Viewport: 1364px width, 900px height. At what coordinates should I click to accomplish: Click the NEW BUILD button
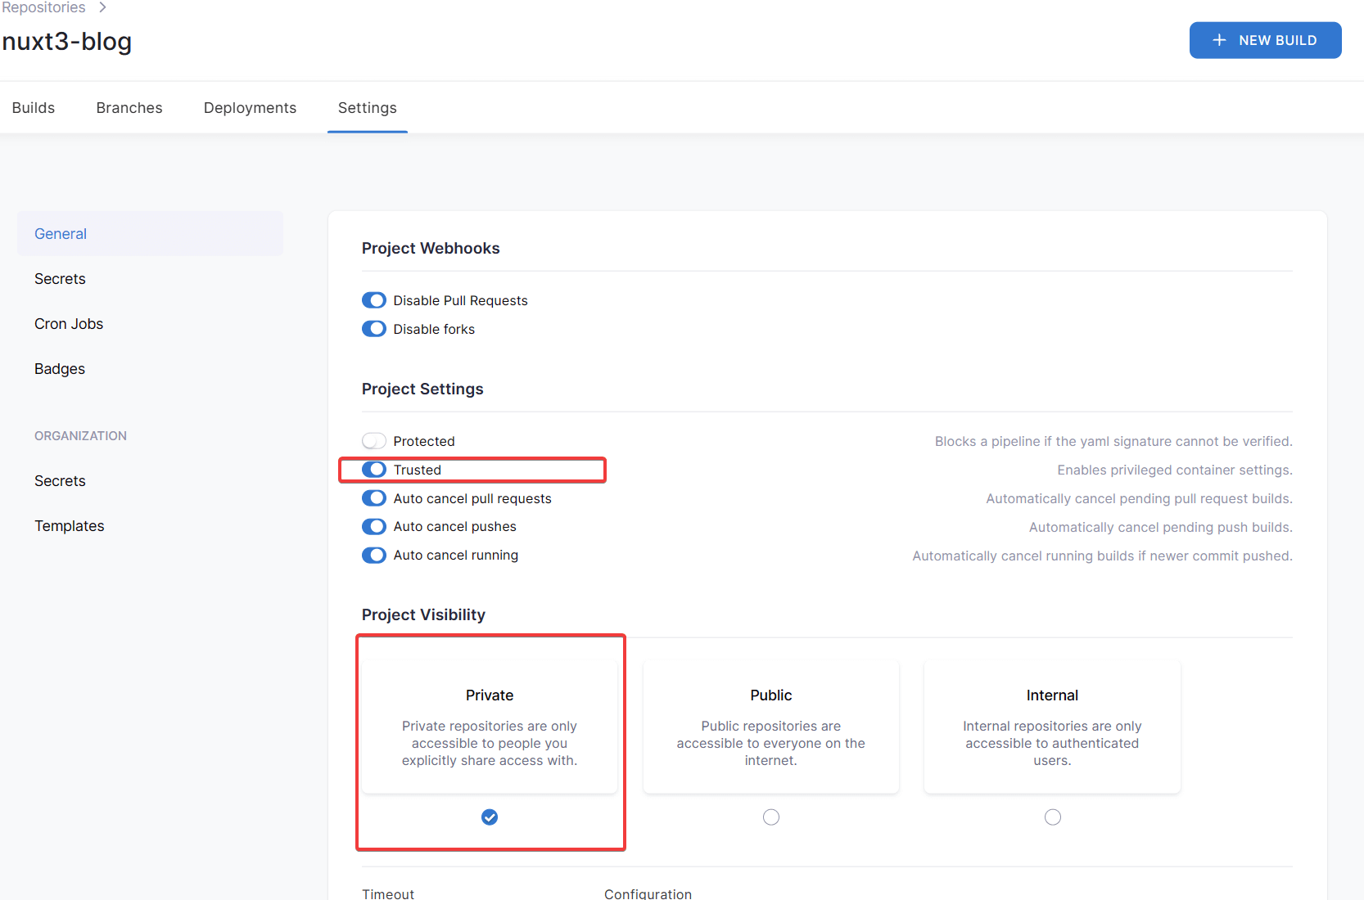1264,40
